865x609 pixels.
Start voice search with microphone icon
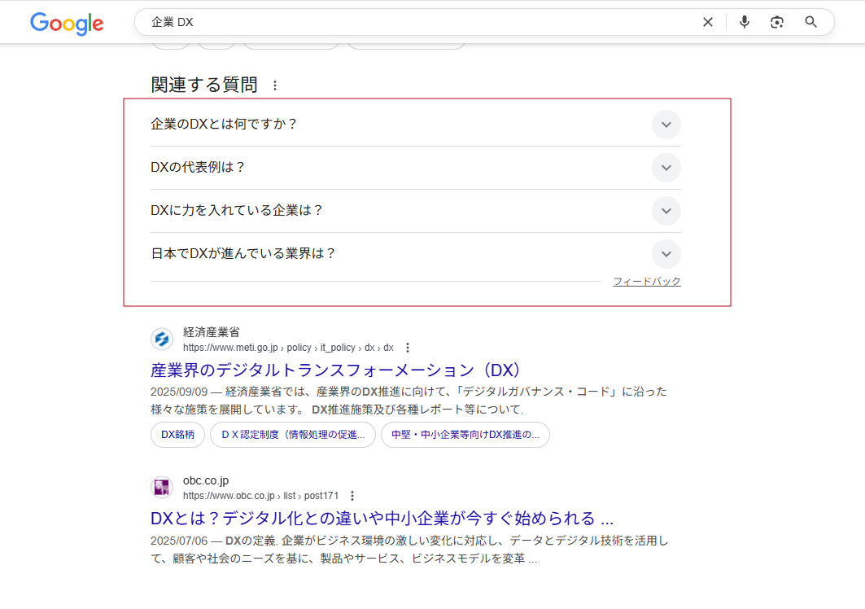(744, 22)
